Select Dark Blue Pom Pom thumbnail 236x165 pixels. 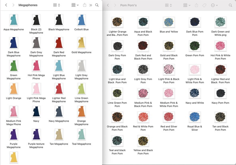195,22
